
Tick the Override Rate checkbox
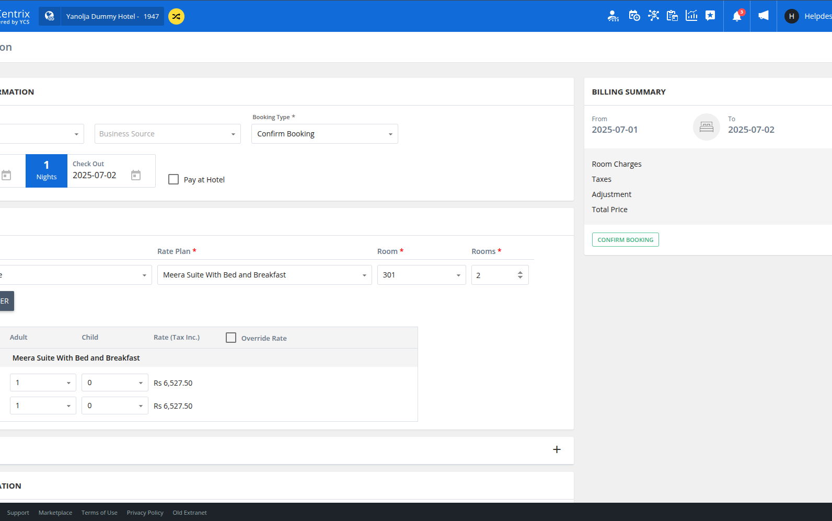click(x=231, y=338)
